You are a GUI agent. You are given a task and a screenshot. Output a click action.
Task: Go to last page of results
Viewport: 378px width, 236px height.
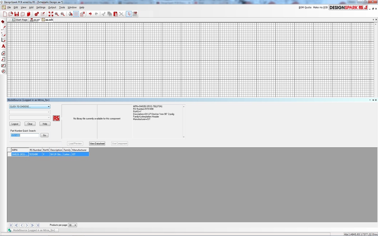tap(37, 225)
